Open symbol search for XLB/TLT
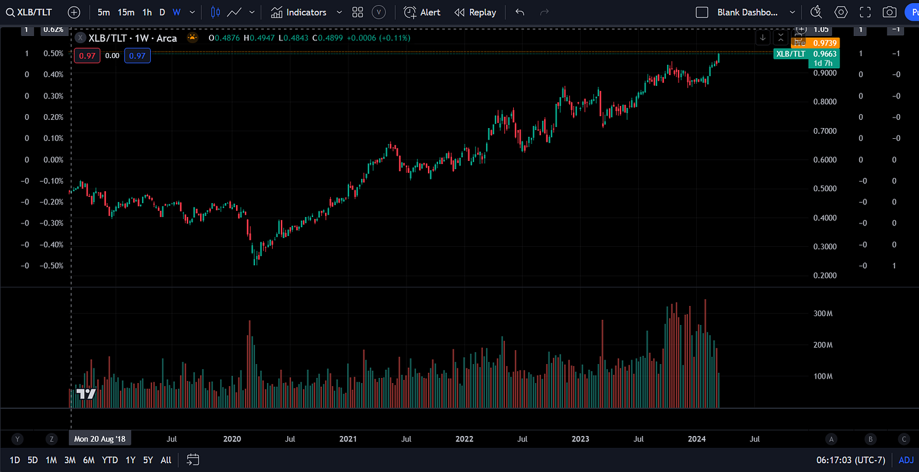 (x=29, y=12)
